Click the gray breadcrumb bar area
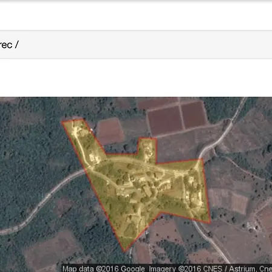The width and height of the screenshot is (272, 272). click(x=136, y=45)
